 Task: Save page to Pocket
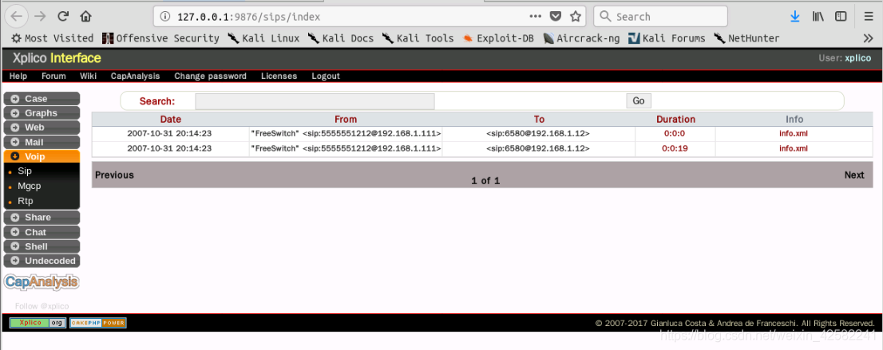tap(555, 16)
